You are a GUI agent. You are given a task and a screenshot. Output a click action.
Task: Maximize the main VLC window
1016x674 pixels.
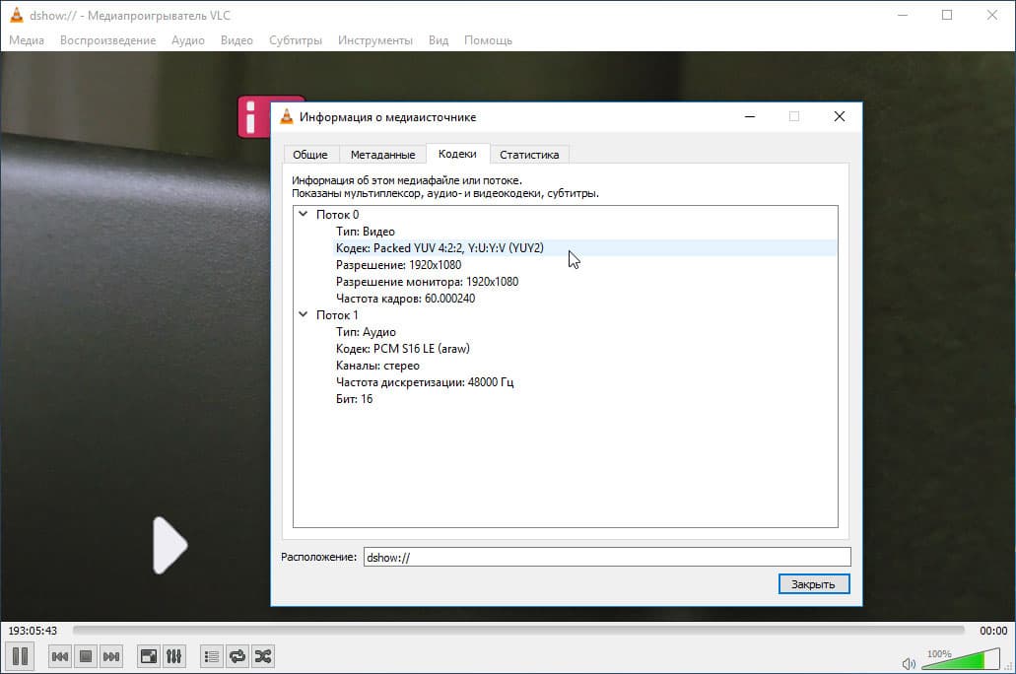[x=947, y=15]
